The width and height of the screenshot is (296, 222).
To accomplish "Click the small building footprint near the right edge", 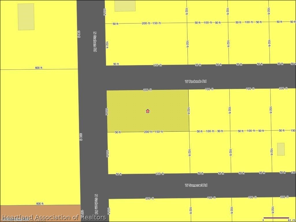I will pos(281,149).
